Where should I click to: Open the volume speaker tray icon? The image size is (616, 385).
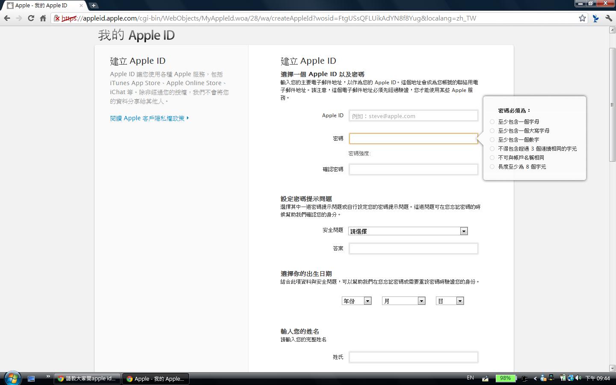(578, 378)
